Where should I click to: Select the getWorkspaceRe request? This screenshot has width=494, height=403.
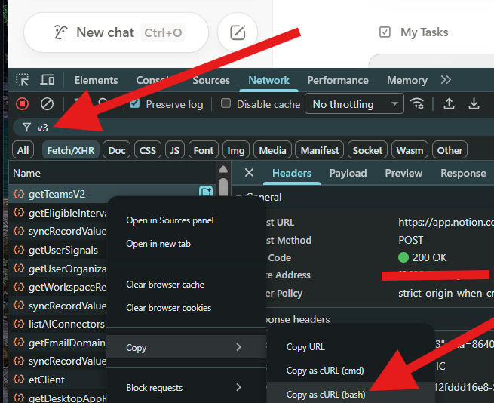pyautogui.click(x=58, y=287)
